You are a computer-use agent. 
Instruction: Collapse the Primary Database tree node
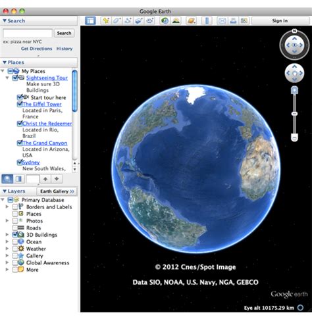pos(3,200)
